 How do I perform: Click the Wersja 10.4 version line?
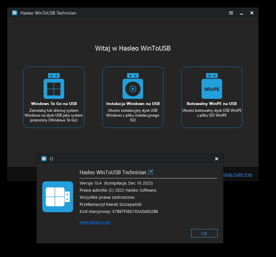116,183
